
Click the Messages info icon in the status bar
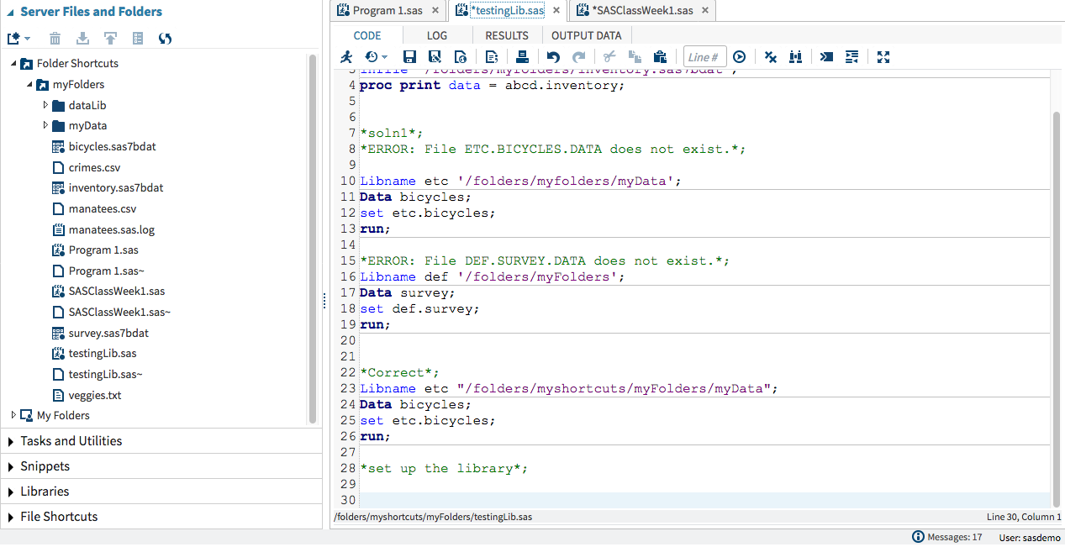coord(918,537)
